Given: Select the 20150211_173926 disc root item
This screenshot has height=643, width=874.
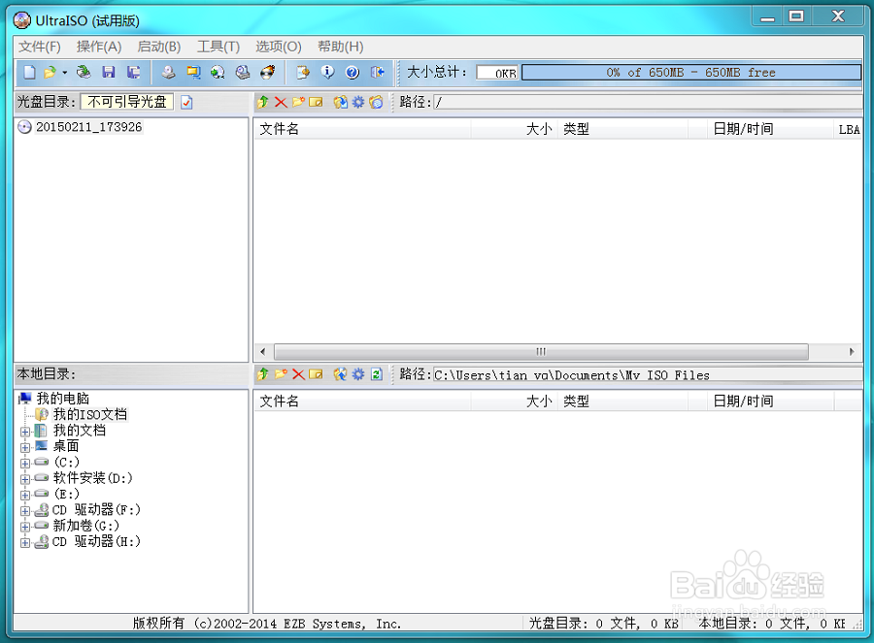Looking at the screenshot, I should 88,127.
